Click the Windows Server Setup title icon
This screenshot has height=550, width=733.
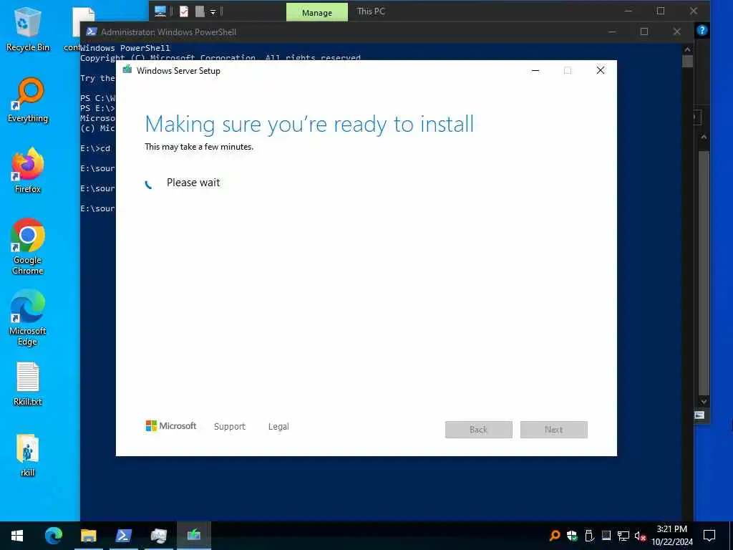tap(127, 70)
